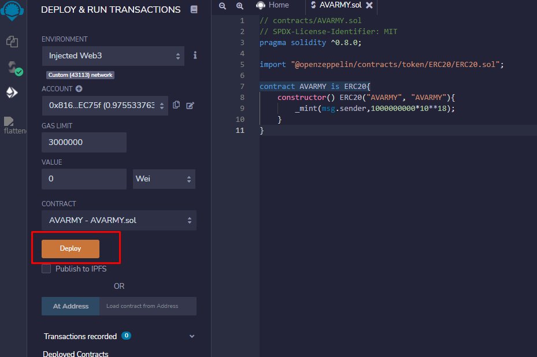Click line number 11 in gutter

click(240, 131)
